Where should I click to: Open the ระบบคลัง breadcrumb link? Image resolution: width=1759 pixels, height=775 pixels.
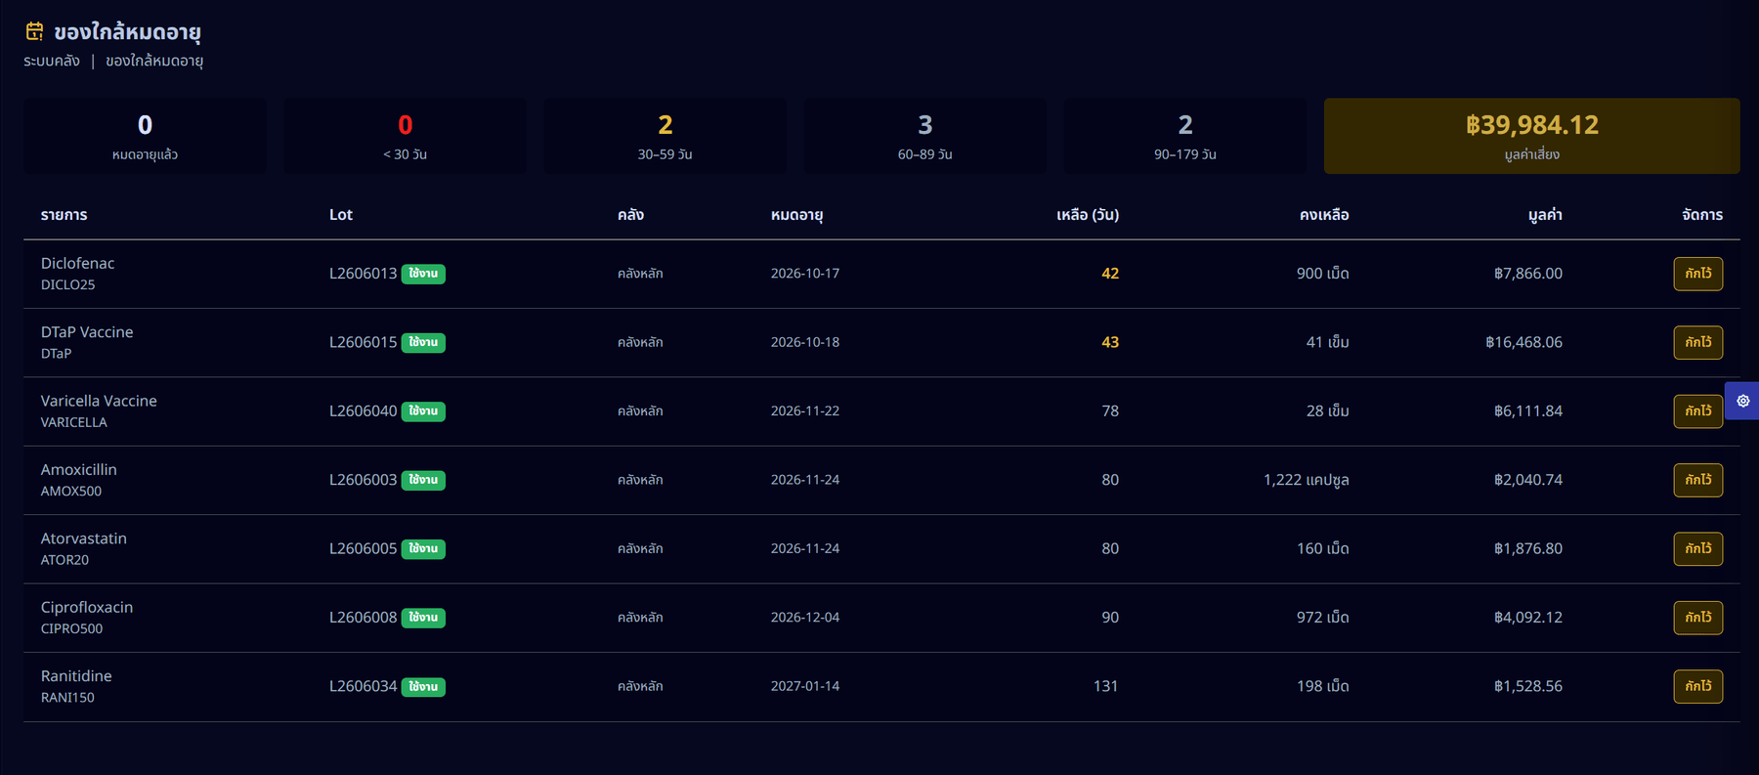(x=52, y=61)
